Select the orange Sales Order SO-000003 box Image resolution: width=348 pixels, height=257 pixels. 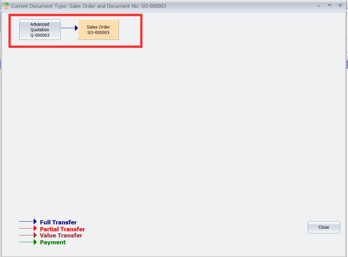coord(98,30)
